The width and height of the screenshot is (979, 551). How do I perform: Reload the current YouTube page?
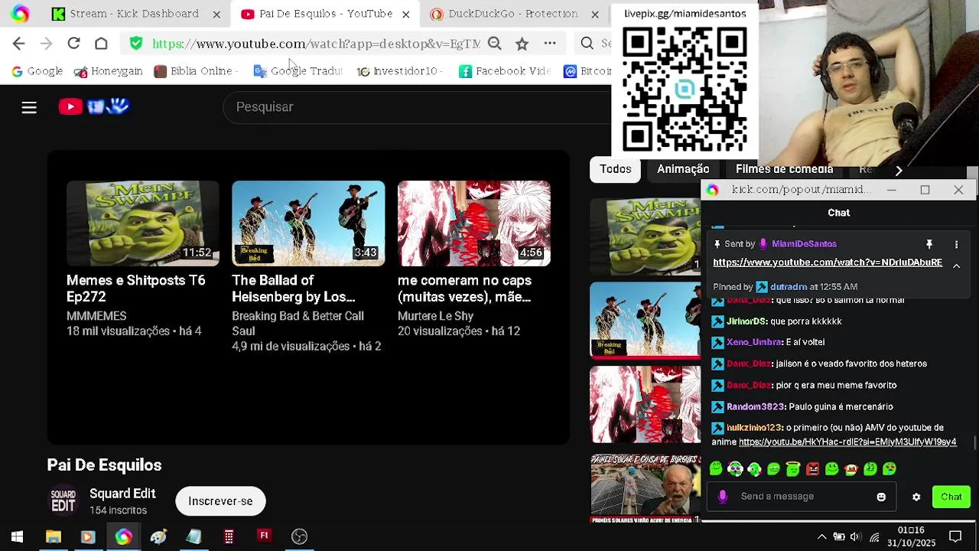tap(73, 44)
